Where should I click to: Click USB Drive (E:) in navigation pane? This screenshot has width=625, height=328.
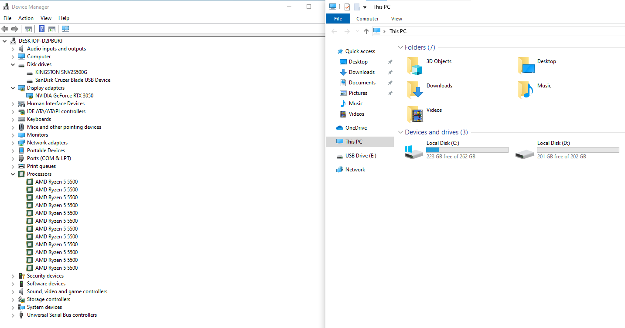(x=360, y=156)
